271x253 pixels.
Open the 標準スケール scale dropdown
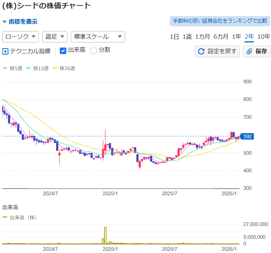[x=98, y=37]
